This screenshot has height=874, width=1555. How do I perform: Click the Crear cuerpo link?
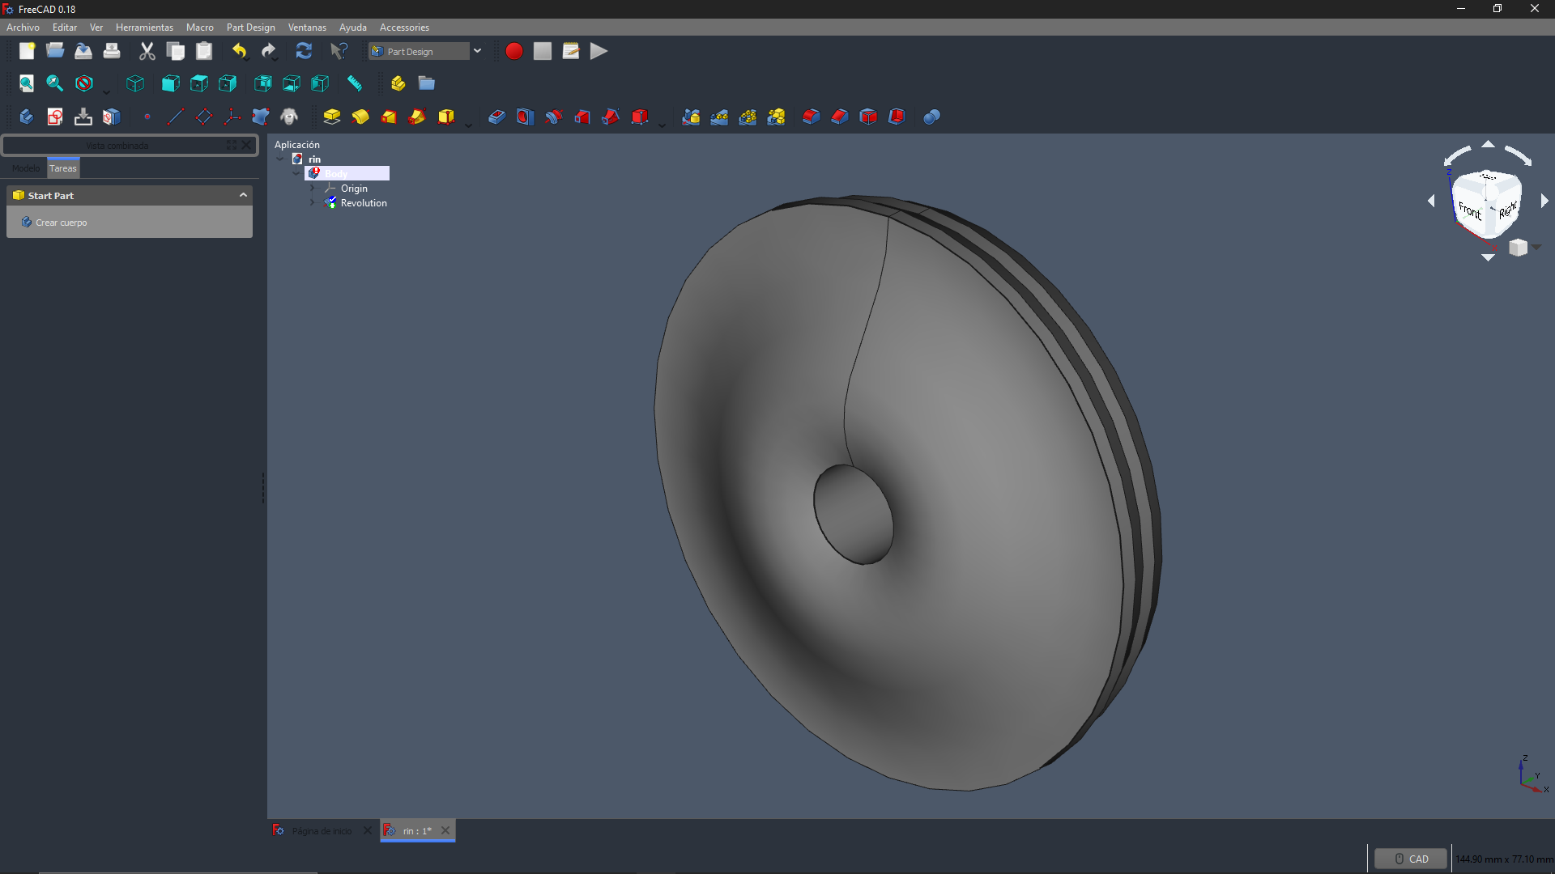[61, 223]
